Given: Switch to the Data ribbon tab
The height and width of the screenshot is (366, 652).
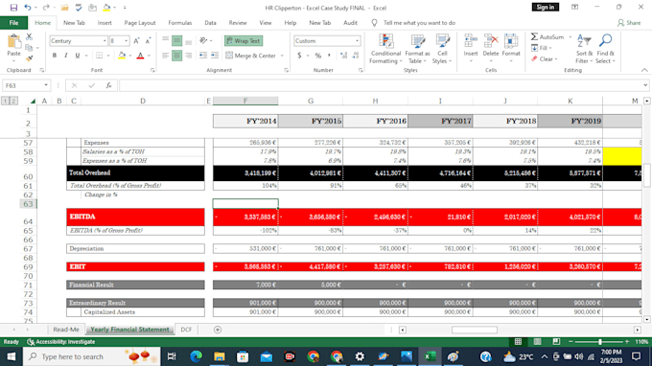Looking at the screenshot, I should [x=210, y=23].
